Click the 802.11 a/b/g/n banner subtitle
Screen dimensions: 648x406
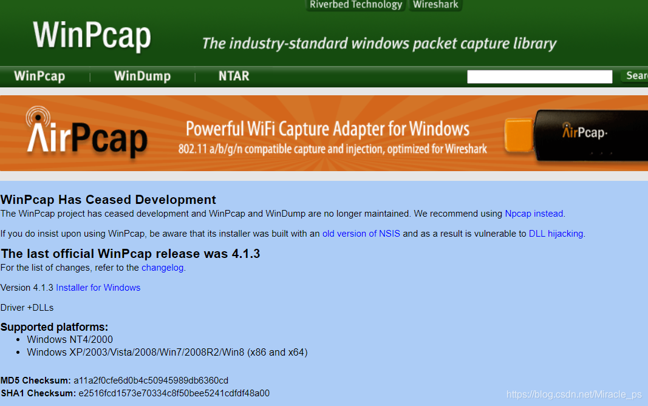click(x=333, y=149)
